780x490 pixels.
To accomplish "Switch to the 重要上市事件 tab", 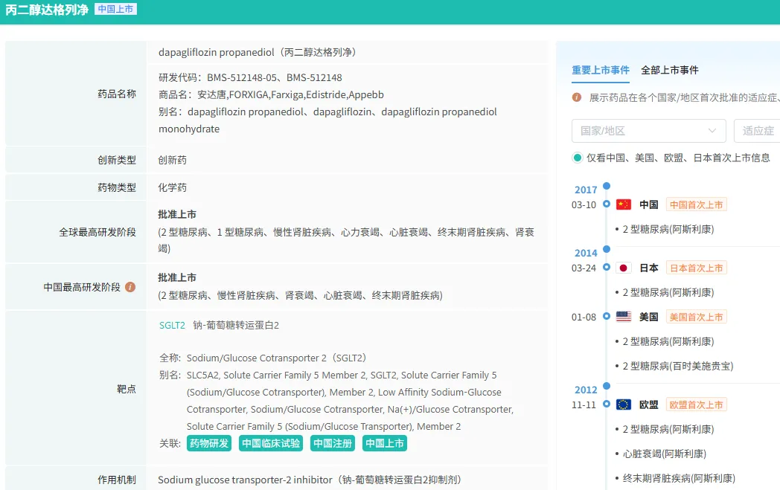I will coord(601,70).
